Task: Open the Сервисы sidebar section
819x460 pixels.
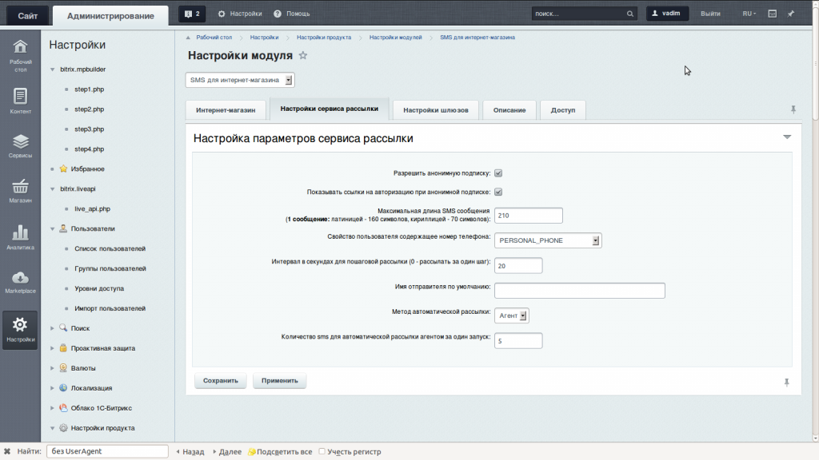Action: point(20,146)
